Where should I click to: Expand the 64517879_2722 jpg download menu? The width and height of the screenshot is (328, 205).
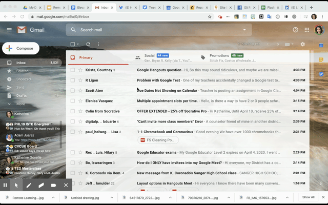[170, 197]
